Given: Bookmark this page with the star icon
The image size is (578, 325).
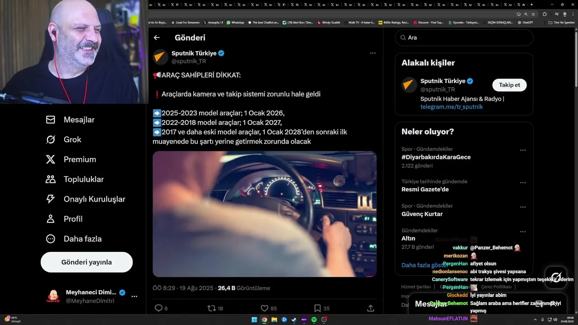Looking at the screenshot, I should click(533, 14).
